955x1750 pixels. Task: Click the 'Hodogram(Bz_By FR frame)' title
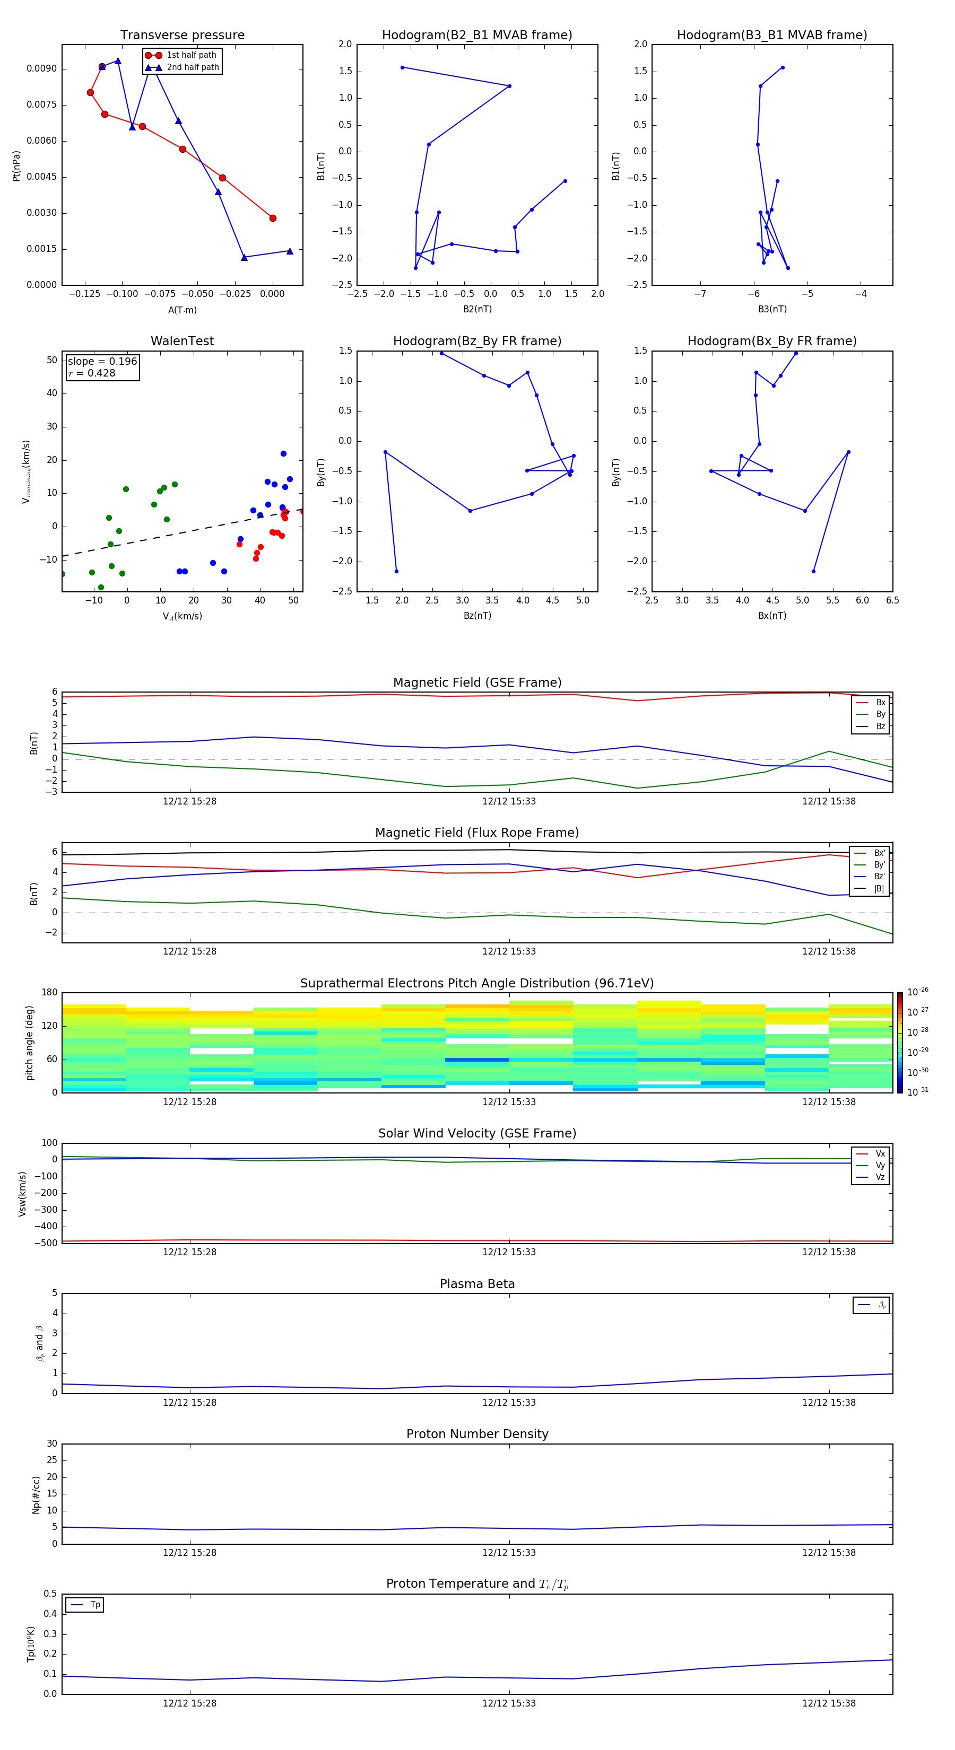click(x=477, y=341)
